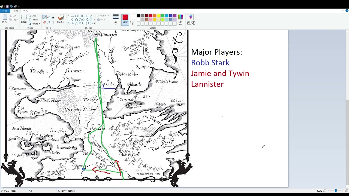Viewport: 349px width, 196px height.
Task: Collapse the ribbon with the chevron
Action: tap(343, 11)
